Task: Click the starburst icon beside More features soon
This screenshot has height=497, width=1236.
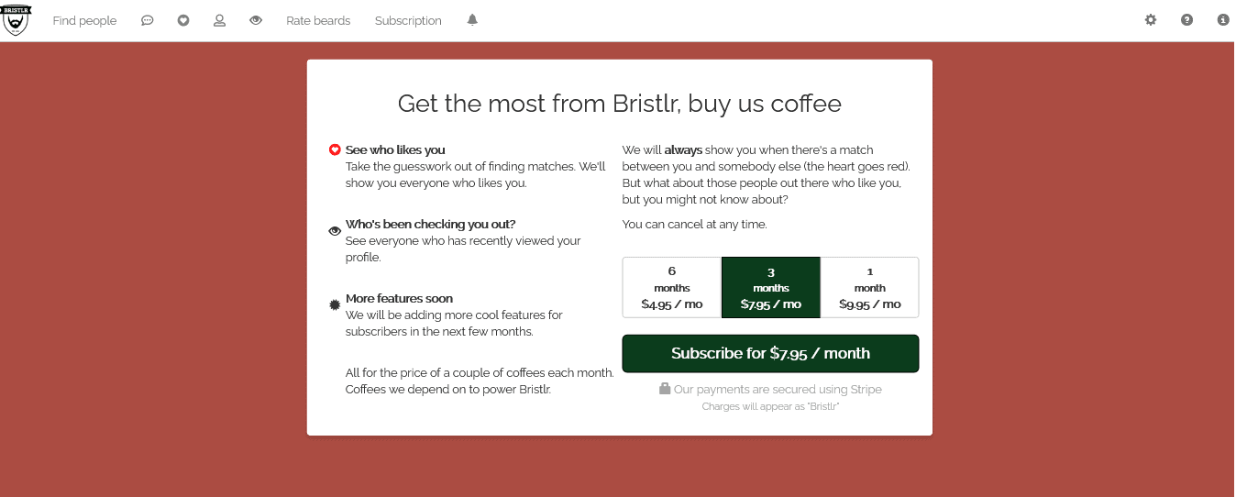Action: click(335, 304)
